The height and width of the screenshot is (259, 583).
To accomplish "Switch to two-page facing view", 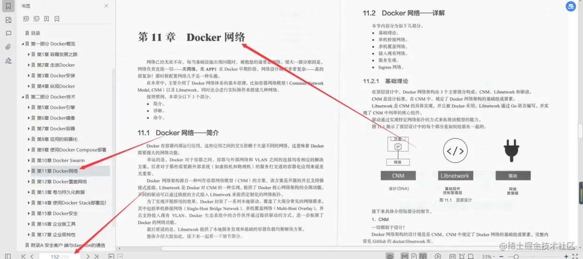I will click(x=423, y=256).
